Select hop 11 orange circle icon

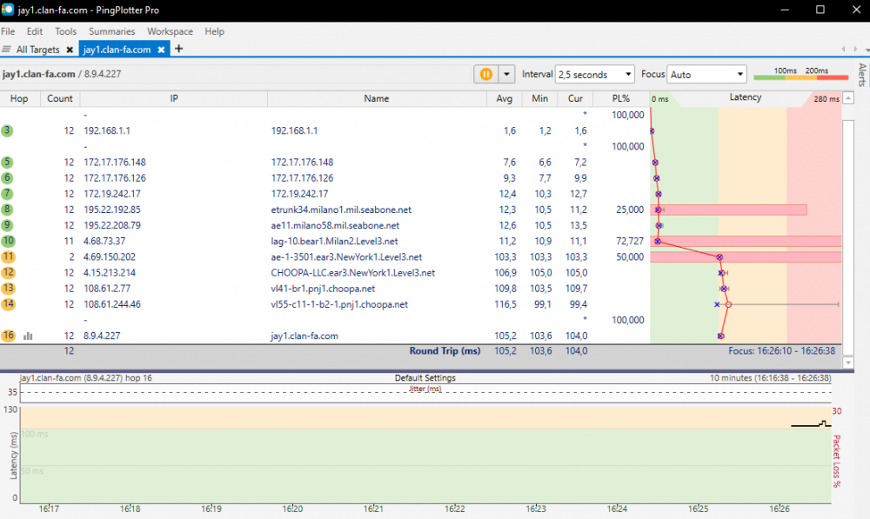tap(8, 256)
